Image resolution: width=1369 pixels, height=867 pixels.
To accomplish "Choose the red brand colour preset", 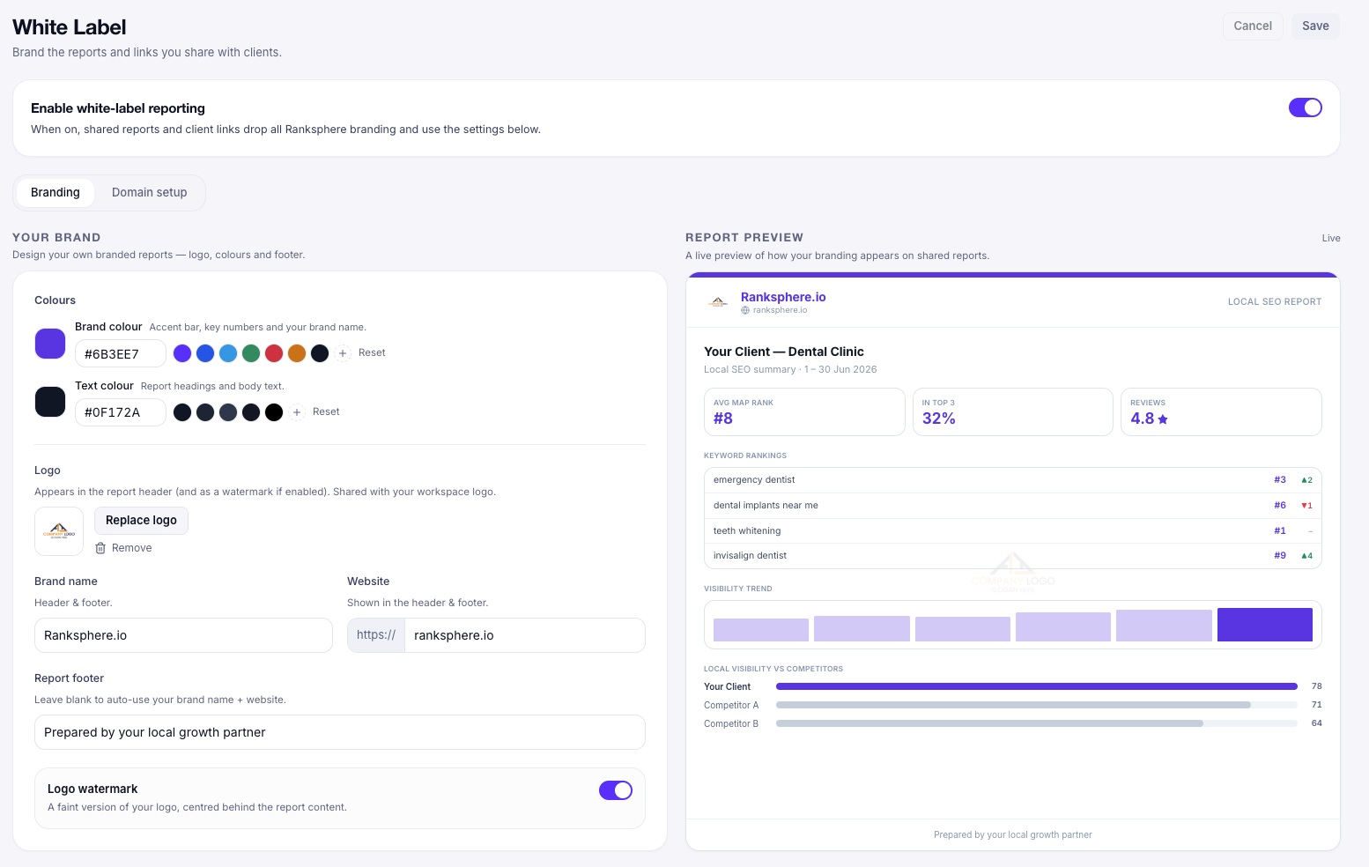I will click(274, 353).
